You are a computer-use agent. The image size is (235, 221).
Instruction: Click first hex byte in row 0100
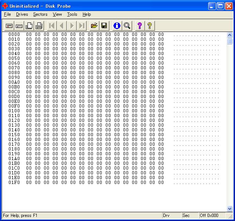click(x=29, y=111)
